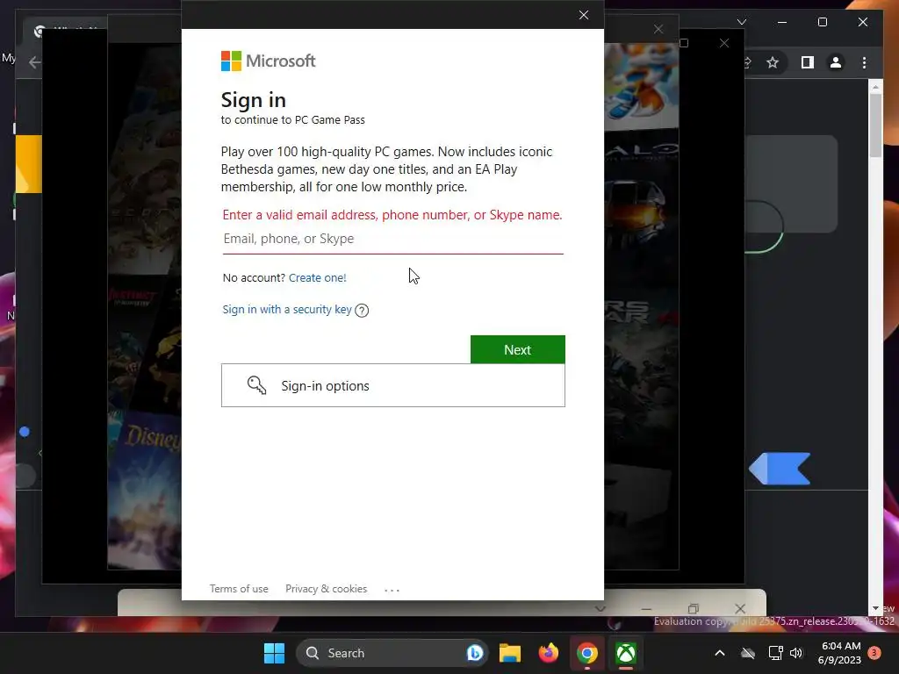899x674 pixels.
Task: Open Bing chat icon in search box
Action: 475,653
